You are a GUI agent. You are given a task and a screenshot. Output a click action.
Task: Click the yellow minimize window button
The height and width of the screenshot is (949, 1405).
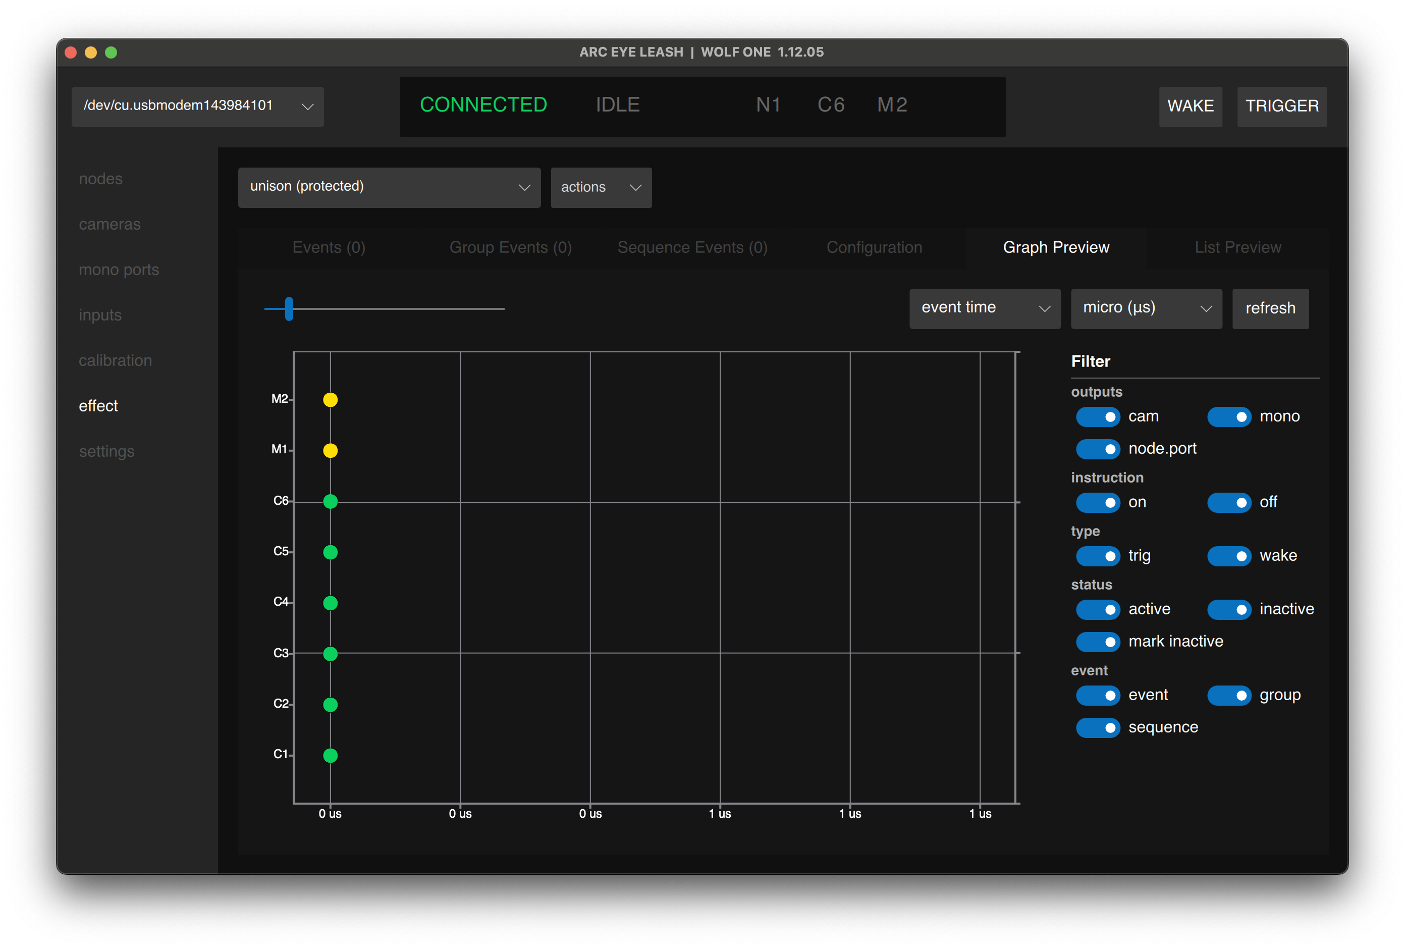point(91,52)
